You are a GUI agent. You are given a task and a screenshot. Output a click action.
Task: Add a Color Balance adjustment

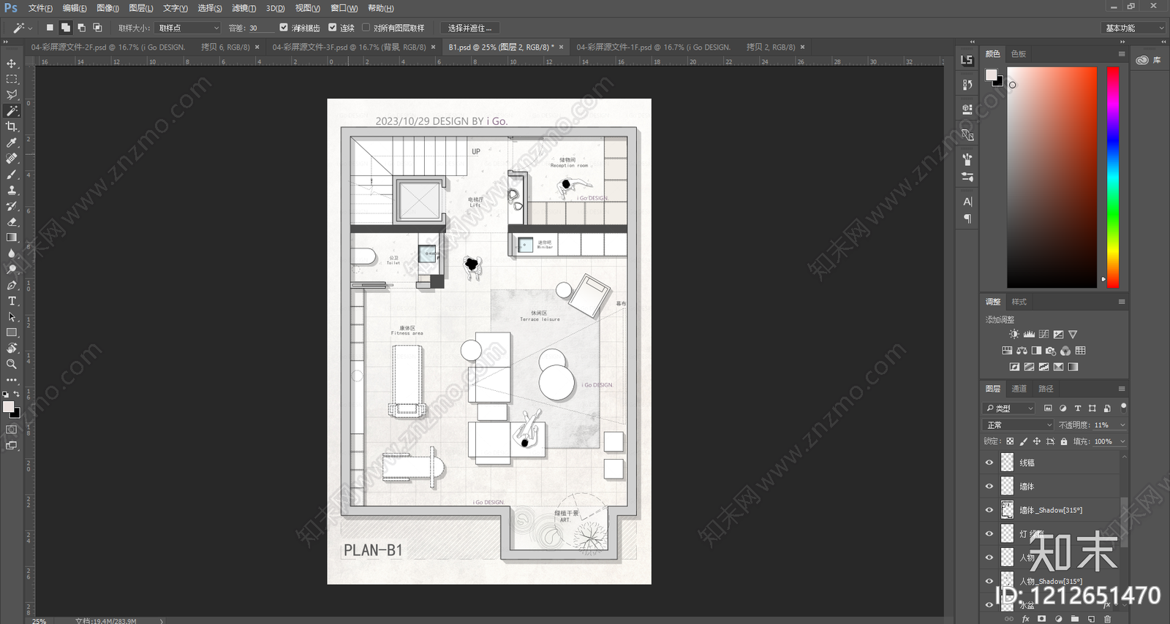(1022, 351)
